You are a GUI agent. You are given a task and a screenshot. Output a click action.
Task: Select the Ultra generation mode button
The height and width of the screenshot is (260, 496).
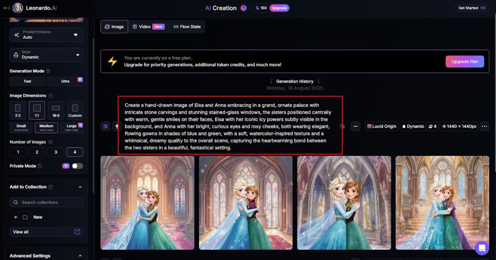(x=65, y=81)
